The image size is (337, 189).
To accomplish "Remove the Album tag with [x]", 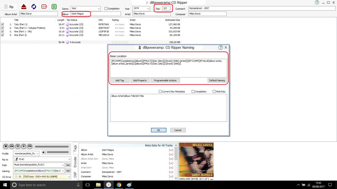I will pos(171,150).
